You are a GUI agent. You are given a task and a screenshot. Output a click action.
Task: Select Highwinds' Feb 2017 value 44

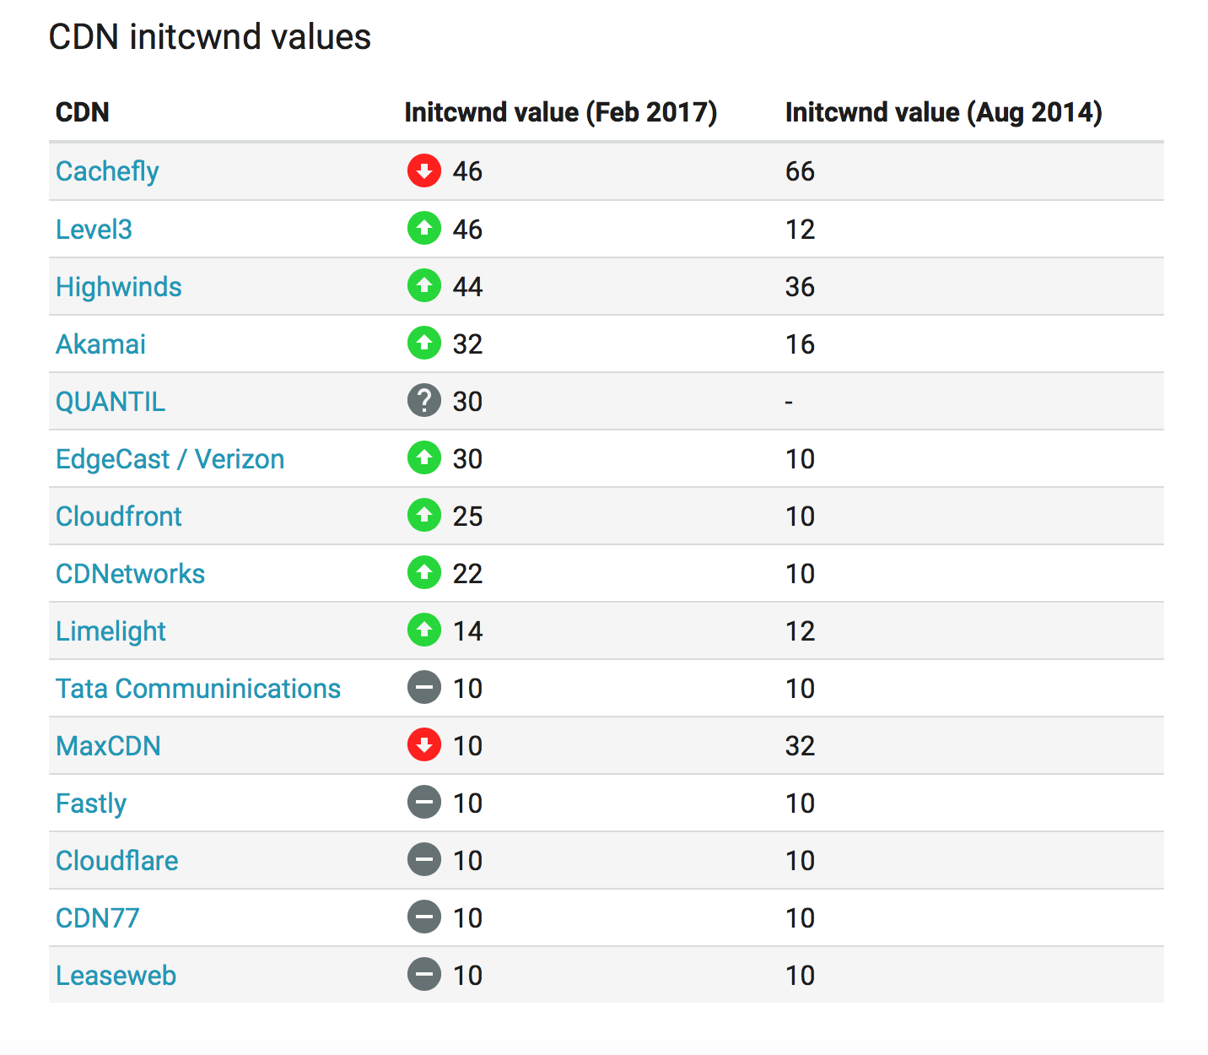tap(467, 287)
